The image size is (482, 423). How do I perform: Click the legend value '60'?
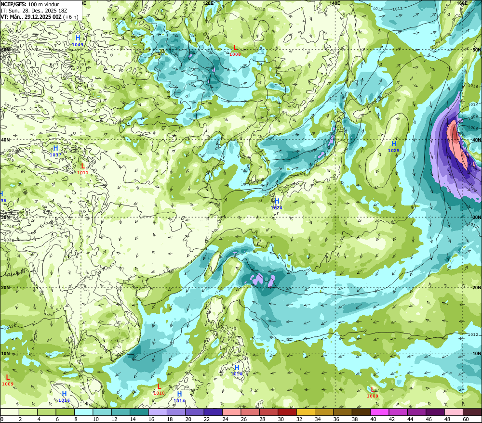click(466, 419)
